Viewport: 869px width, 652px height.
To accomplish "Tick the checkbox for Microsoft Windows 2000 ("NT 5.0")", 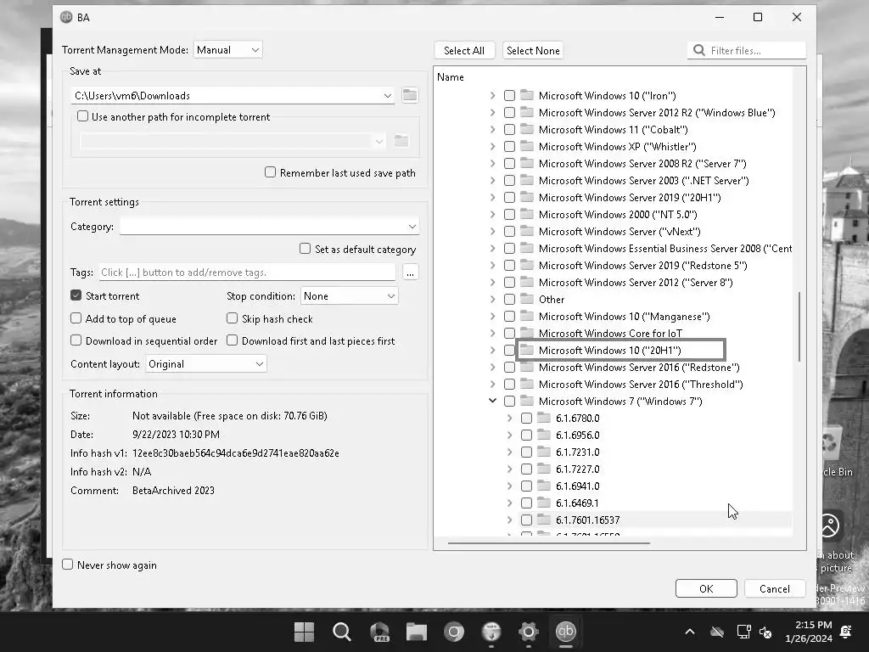I will [x=509, y=215].
